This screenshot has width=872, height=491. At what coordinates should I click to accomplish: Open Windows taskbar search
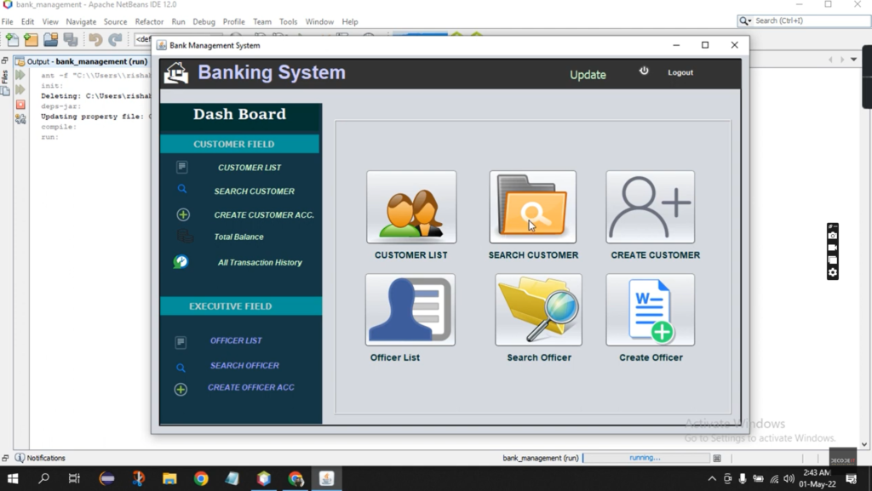43,478
